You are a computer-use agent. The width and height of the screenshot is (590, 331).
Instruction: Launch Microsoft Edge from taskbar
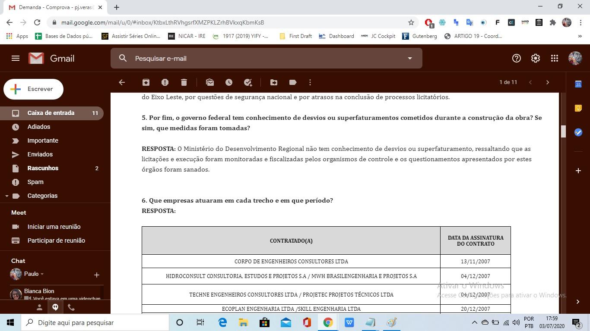coord(222,322)
